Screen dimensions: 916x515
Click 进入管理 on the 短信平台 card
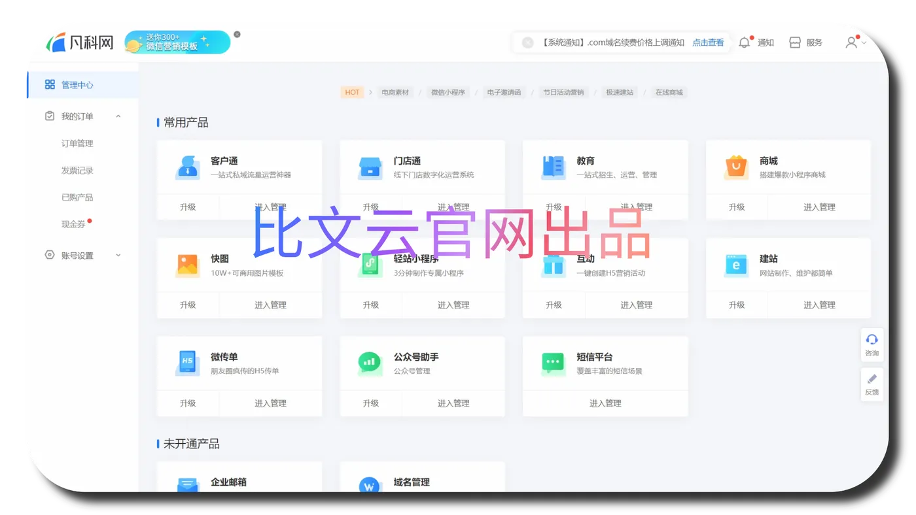coord(605,403)
